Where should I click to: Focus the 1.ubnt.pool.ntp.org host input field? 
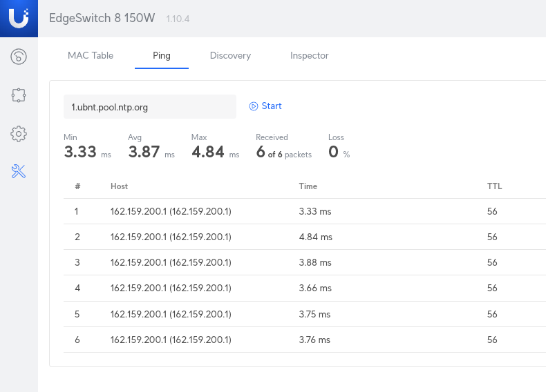(x=150, y=107)
